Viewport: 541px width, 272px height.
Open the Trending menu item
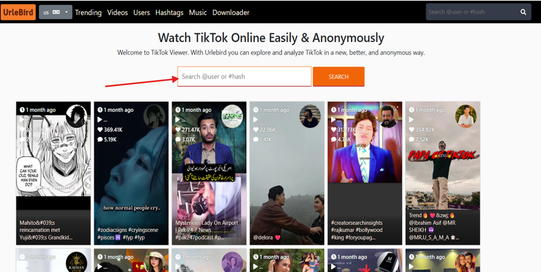(x=88, y=12)
